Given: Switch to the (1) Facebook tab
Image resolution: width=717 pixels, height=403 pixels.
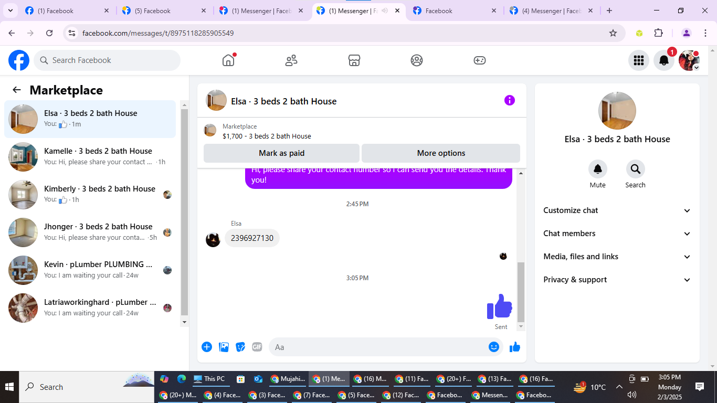Looking at the screenshot, I should [67, 10].
